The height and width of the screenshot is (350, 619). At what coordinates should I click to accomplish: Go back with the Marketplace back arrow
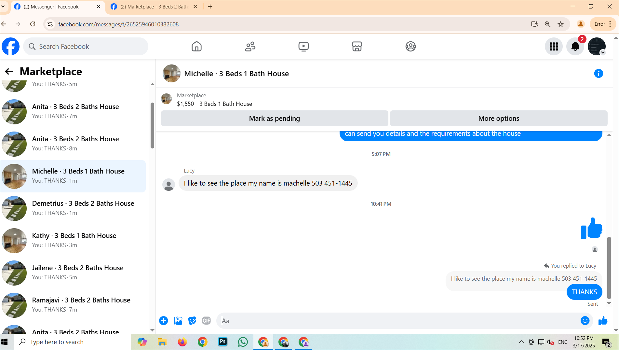(x=9, y=72)
